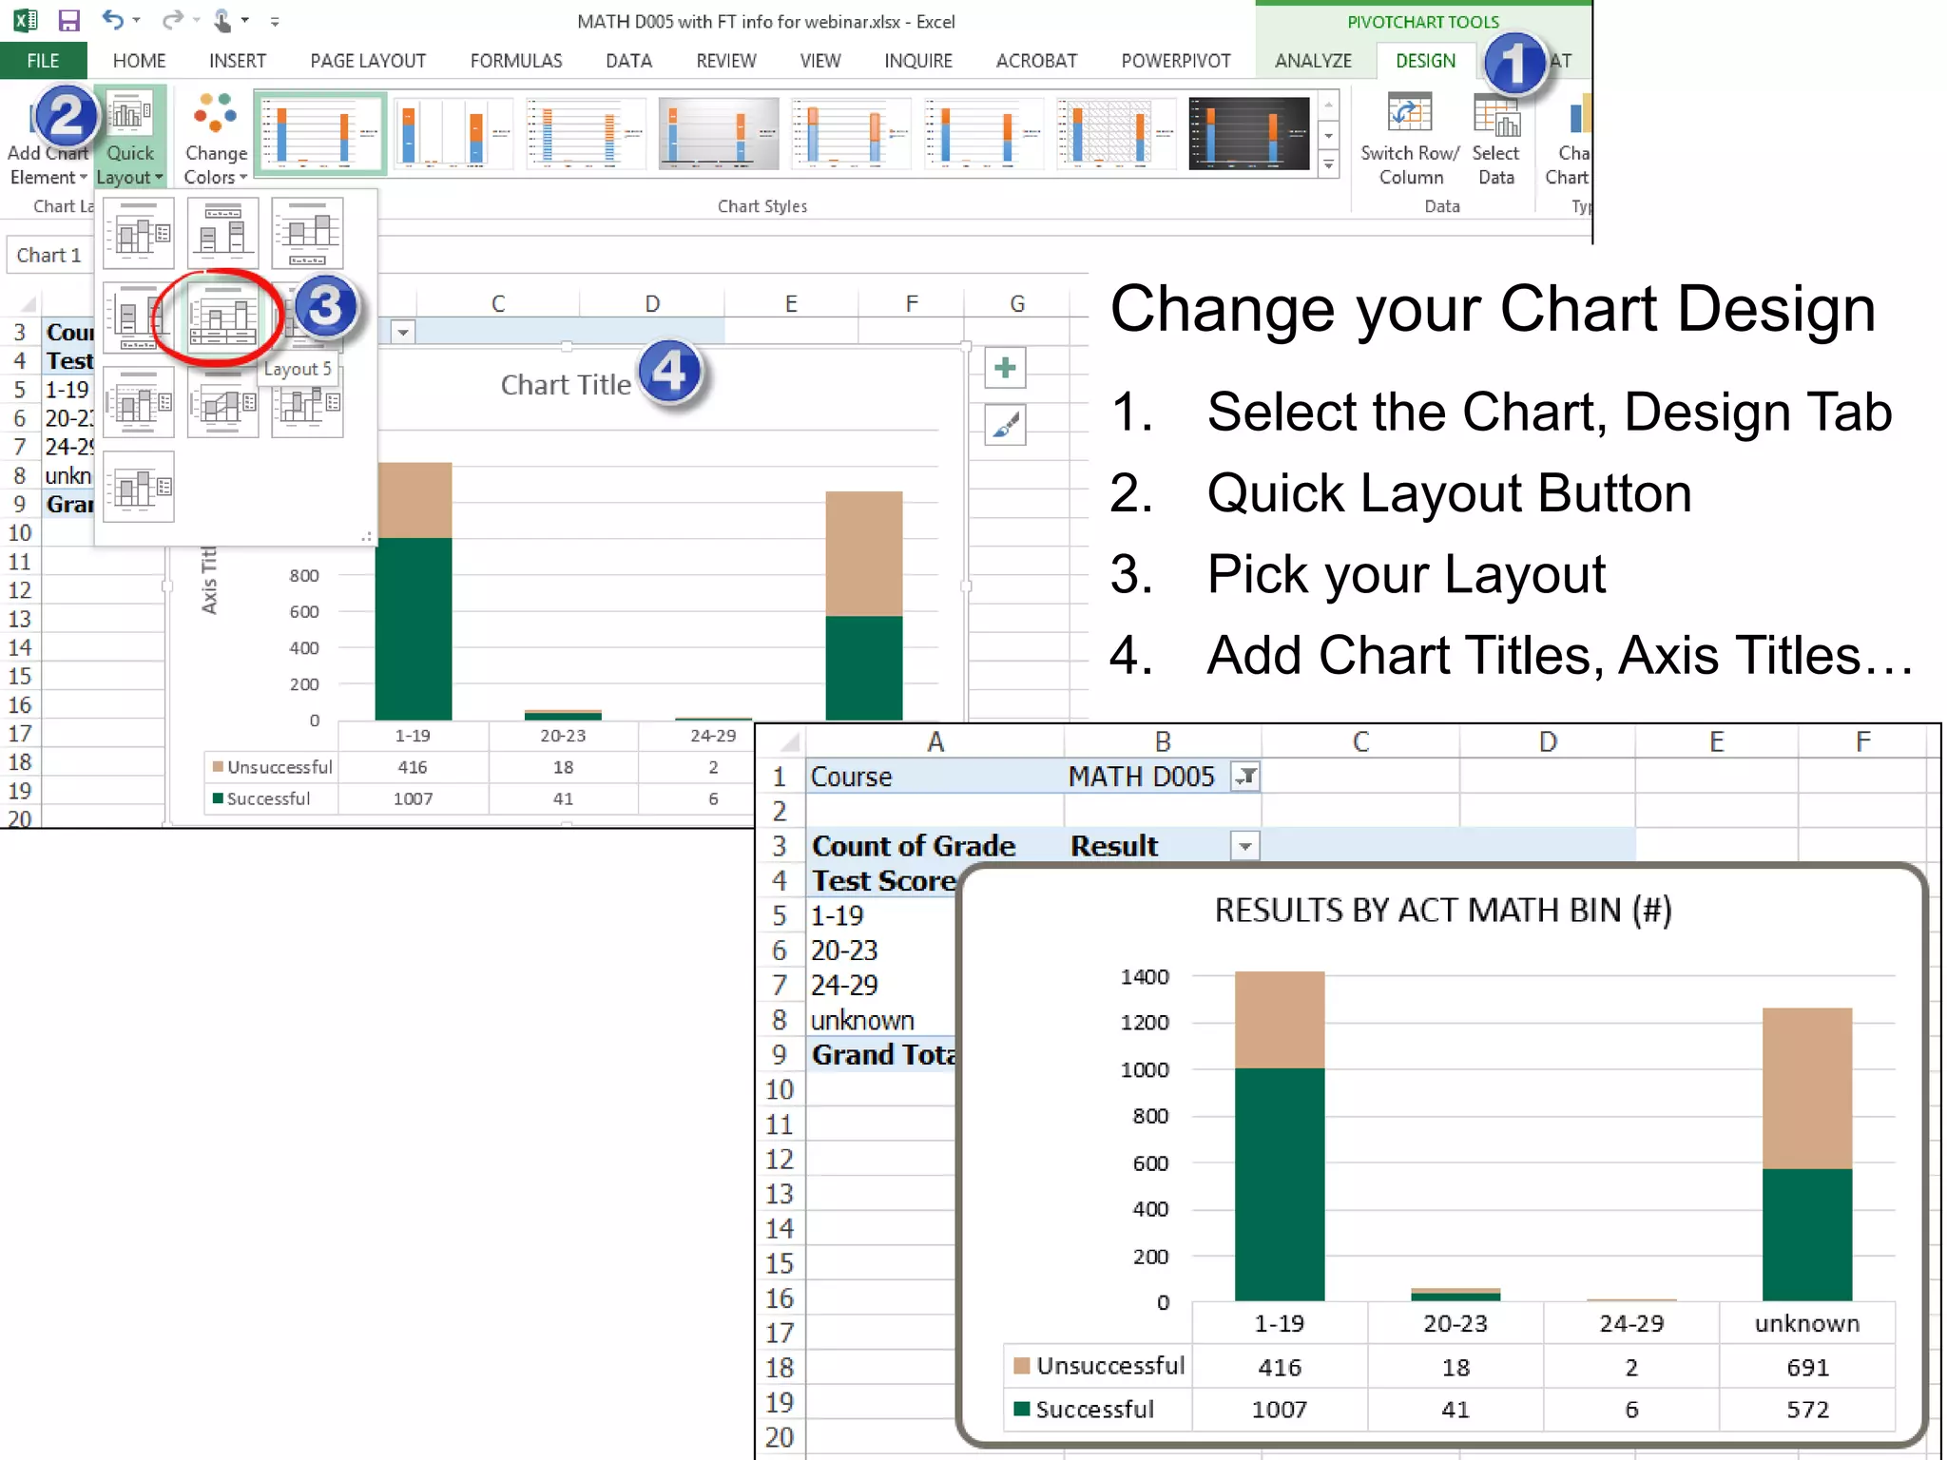This screenshot has height=1460, width=1947.
Task: Apply the second chart style thumbnail
Action: tap(453, 134)
